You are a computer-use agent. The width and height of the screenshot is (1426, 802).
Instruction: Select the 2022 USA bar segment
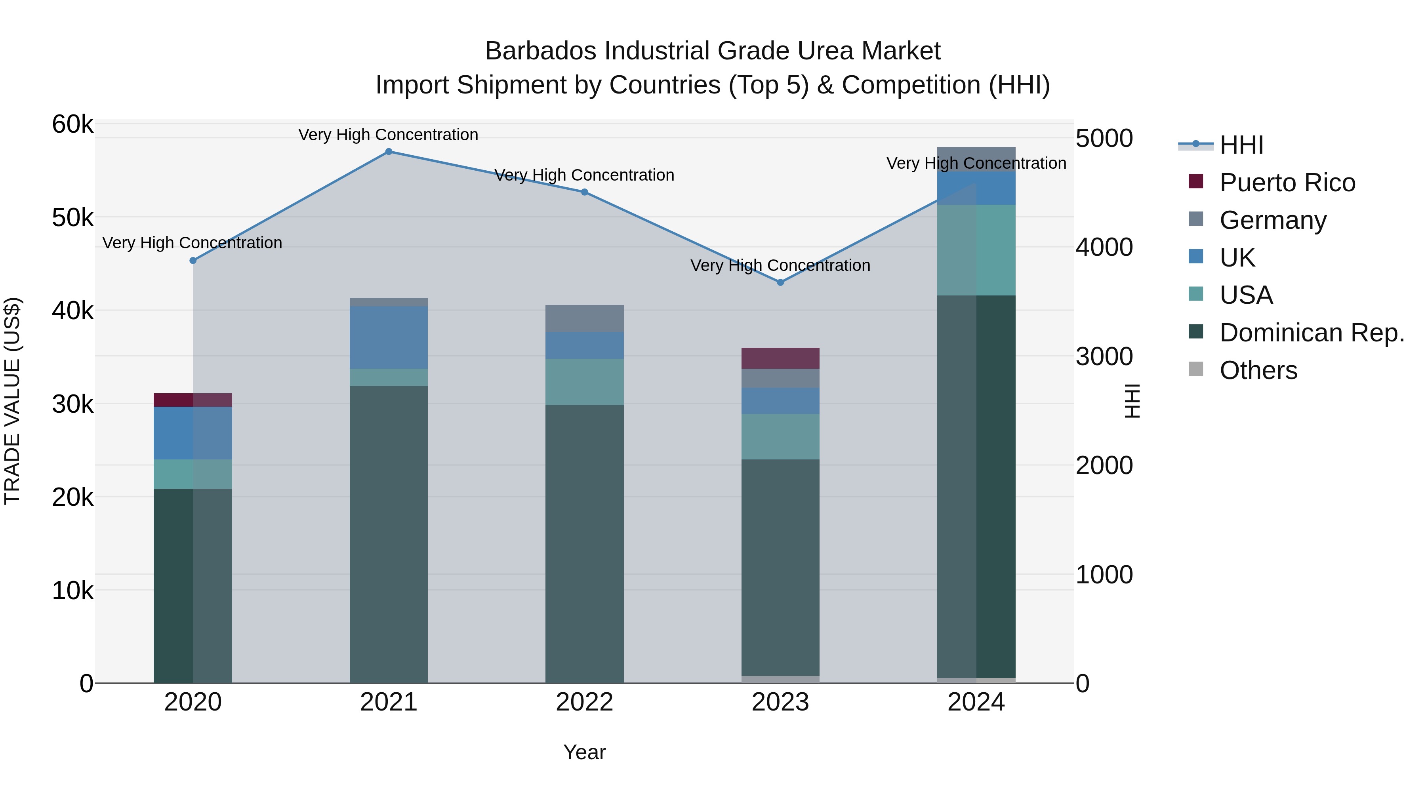coord(585,382)
